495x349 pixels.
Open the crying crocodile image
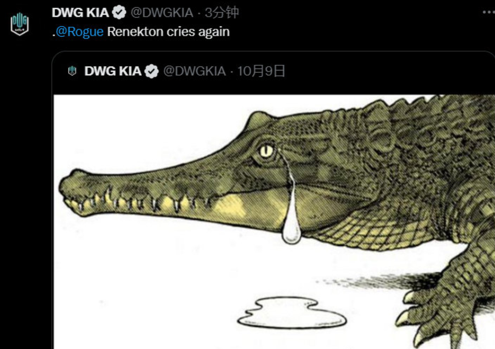pos(274,222)
